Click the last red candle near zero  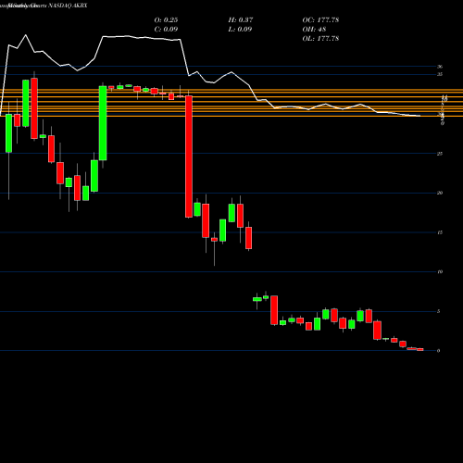click(x=420, y=349)
